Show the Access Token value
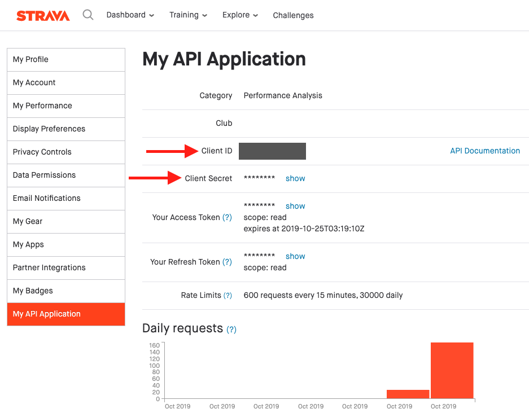Image resolution: width=529 pixels, height=413 pixels. click(x=295, y=206)
